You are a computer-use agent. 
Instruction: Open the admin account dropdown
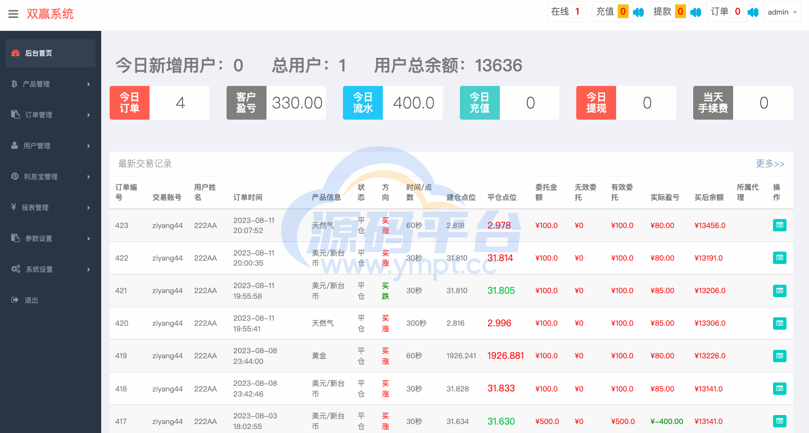[782, 12]
